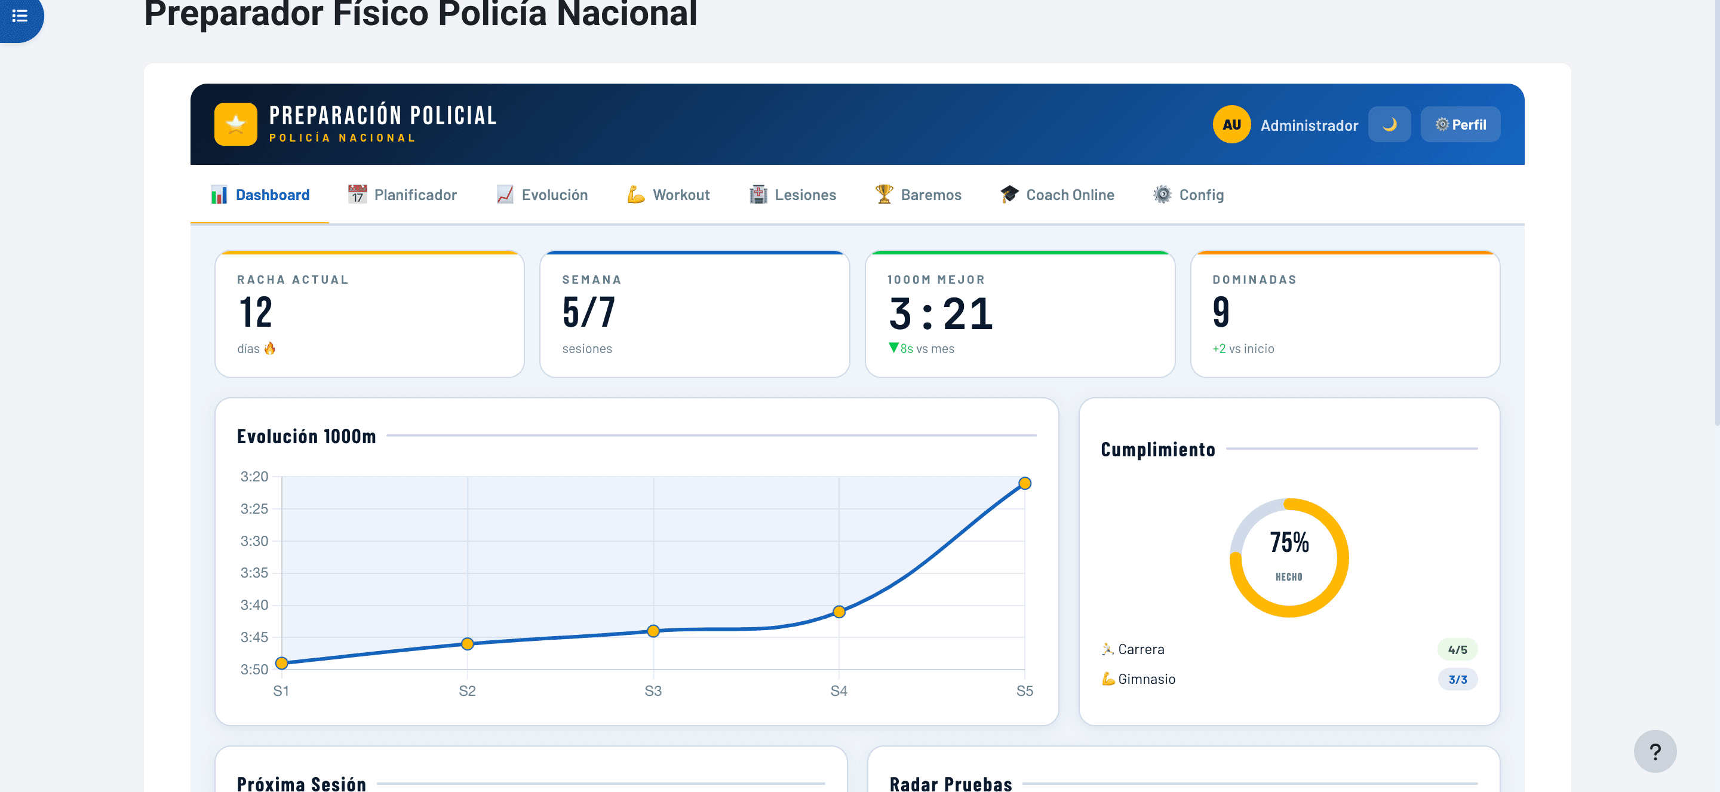1720x792 pixels.
Task: Switch to the Dashboard tab
Action: [260, 194]
